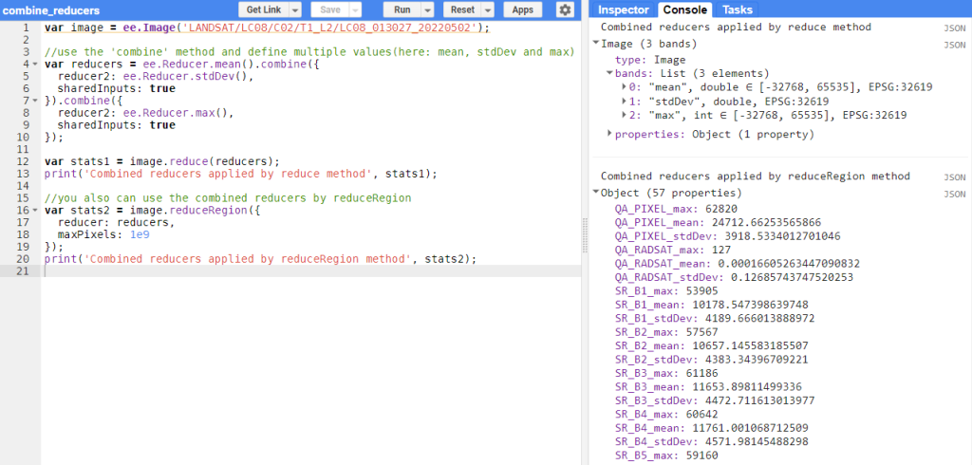Collapse the Object (57 properties) list
Viewport: 972px width, 465px height.
tap(595, 194)
